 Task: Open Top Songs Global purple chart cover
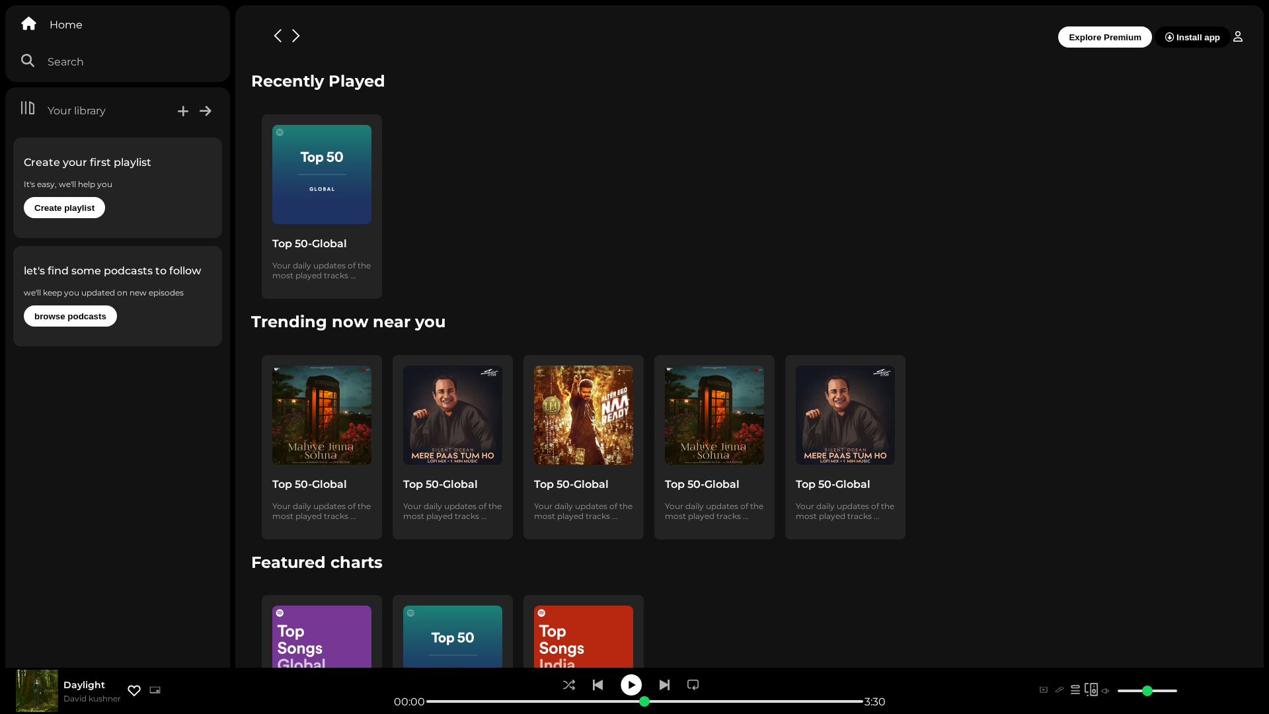pyautogui.click(x=322, y=637)
